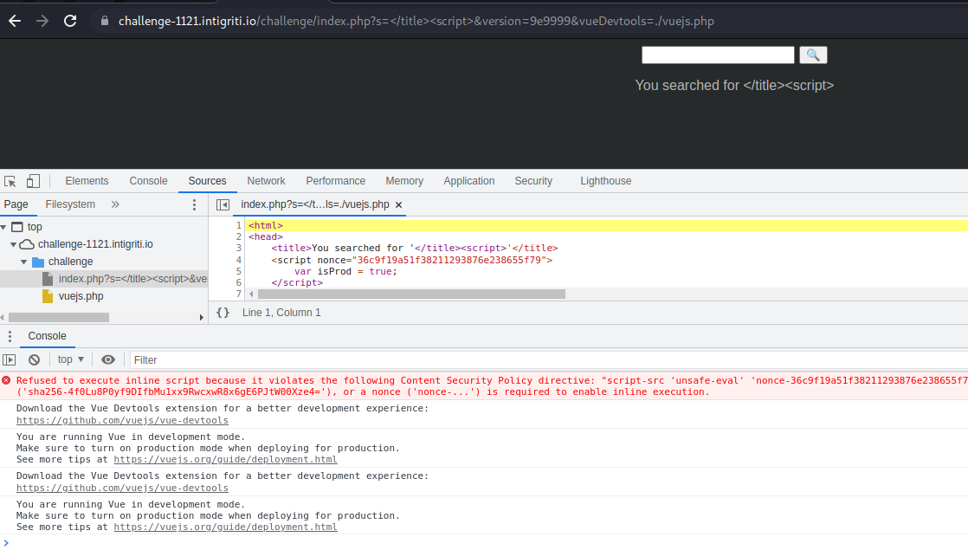Go back with the browser back arrow

point(15,21)
